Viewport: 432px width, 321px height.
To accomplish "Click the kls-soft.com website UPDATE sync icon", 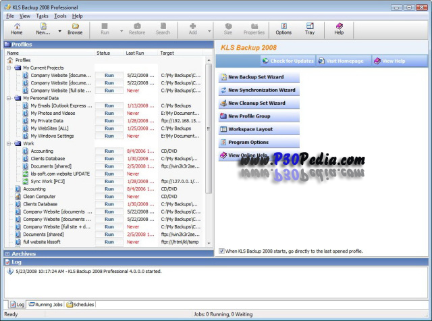I will (x=26, y=174).
